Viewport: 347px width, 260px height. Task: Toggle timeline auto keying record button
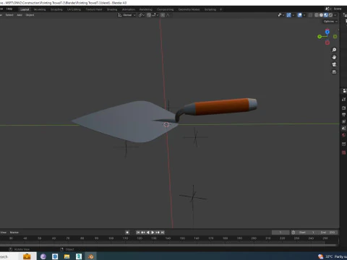click(127, 233)
